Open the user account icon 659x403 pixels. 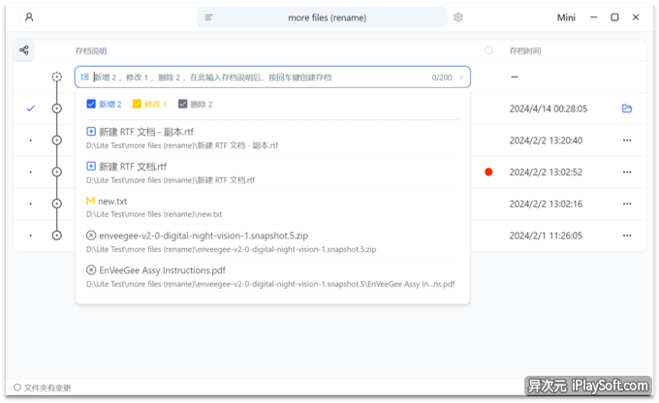(x=29, y=17)
